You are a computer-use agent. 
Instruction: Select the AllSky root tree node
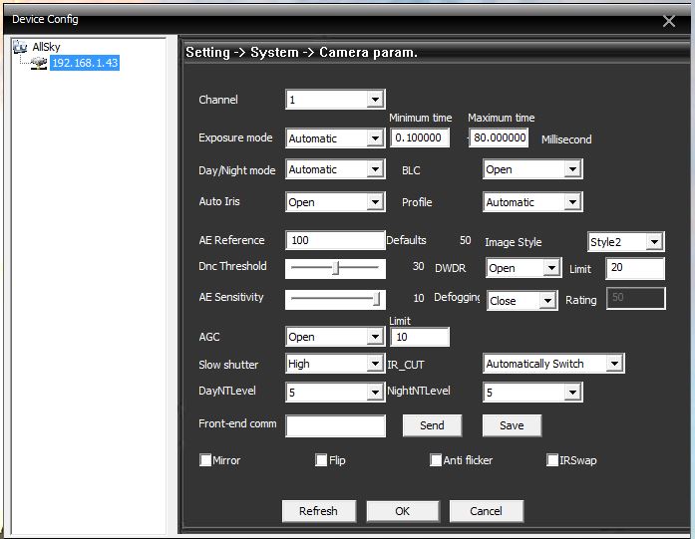(46, 47)
